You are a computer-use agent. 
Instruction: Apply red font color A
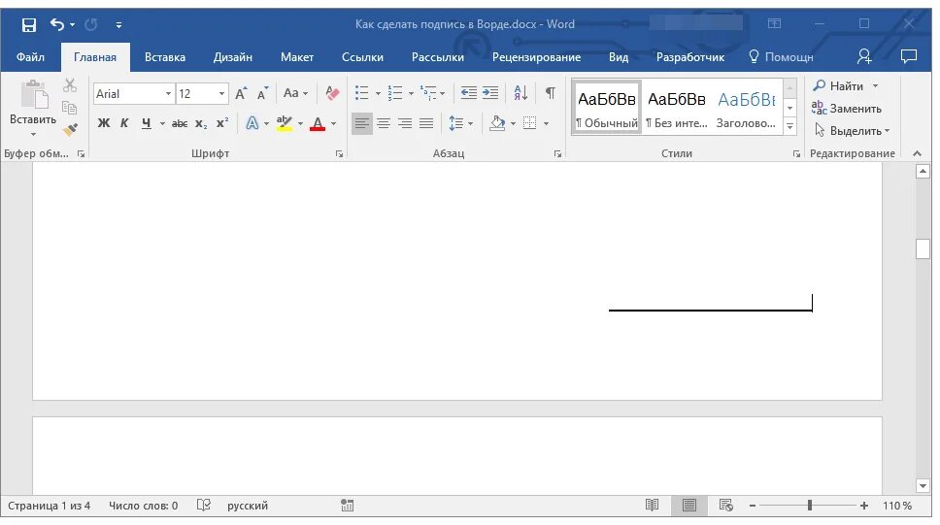pos(318,123)
